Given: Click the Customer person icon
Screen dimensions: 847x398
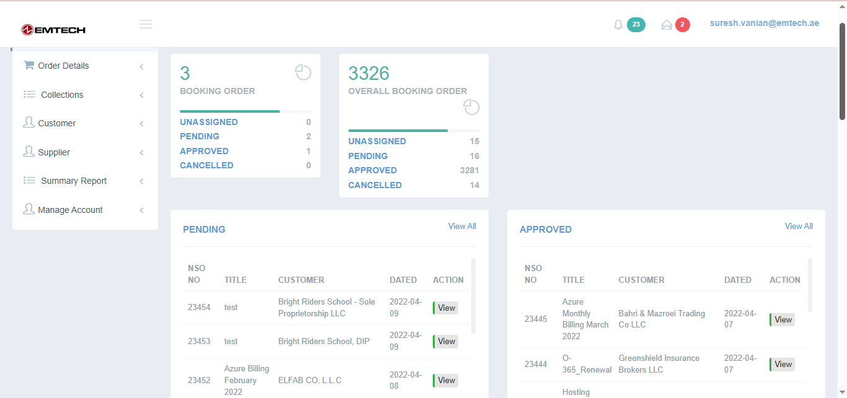Looking at the screenshot, I should [x=29, y=123].
